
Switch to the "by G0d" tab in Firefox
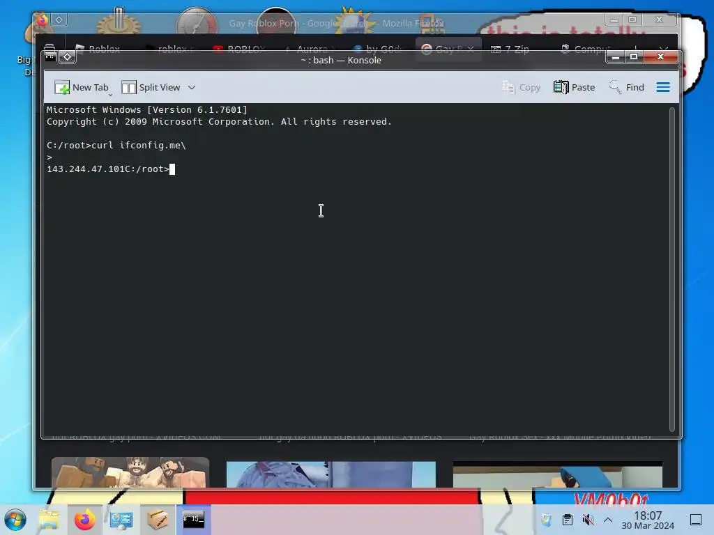click(x=379, y=49)
